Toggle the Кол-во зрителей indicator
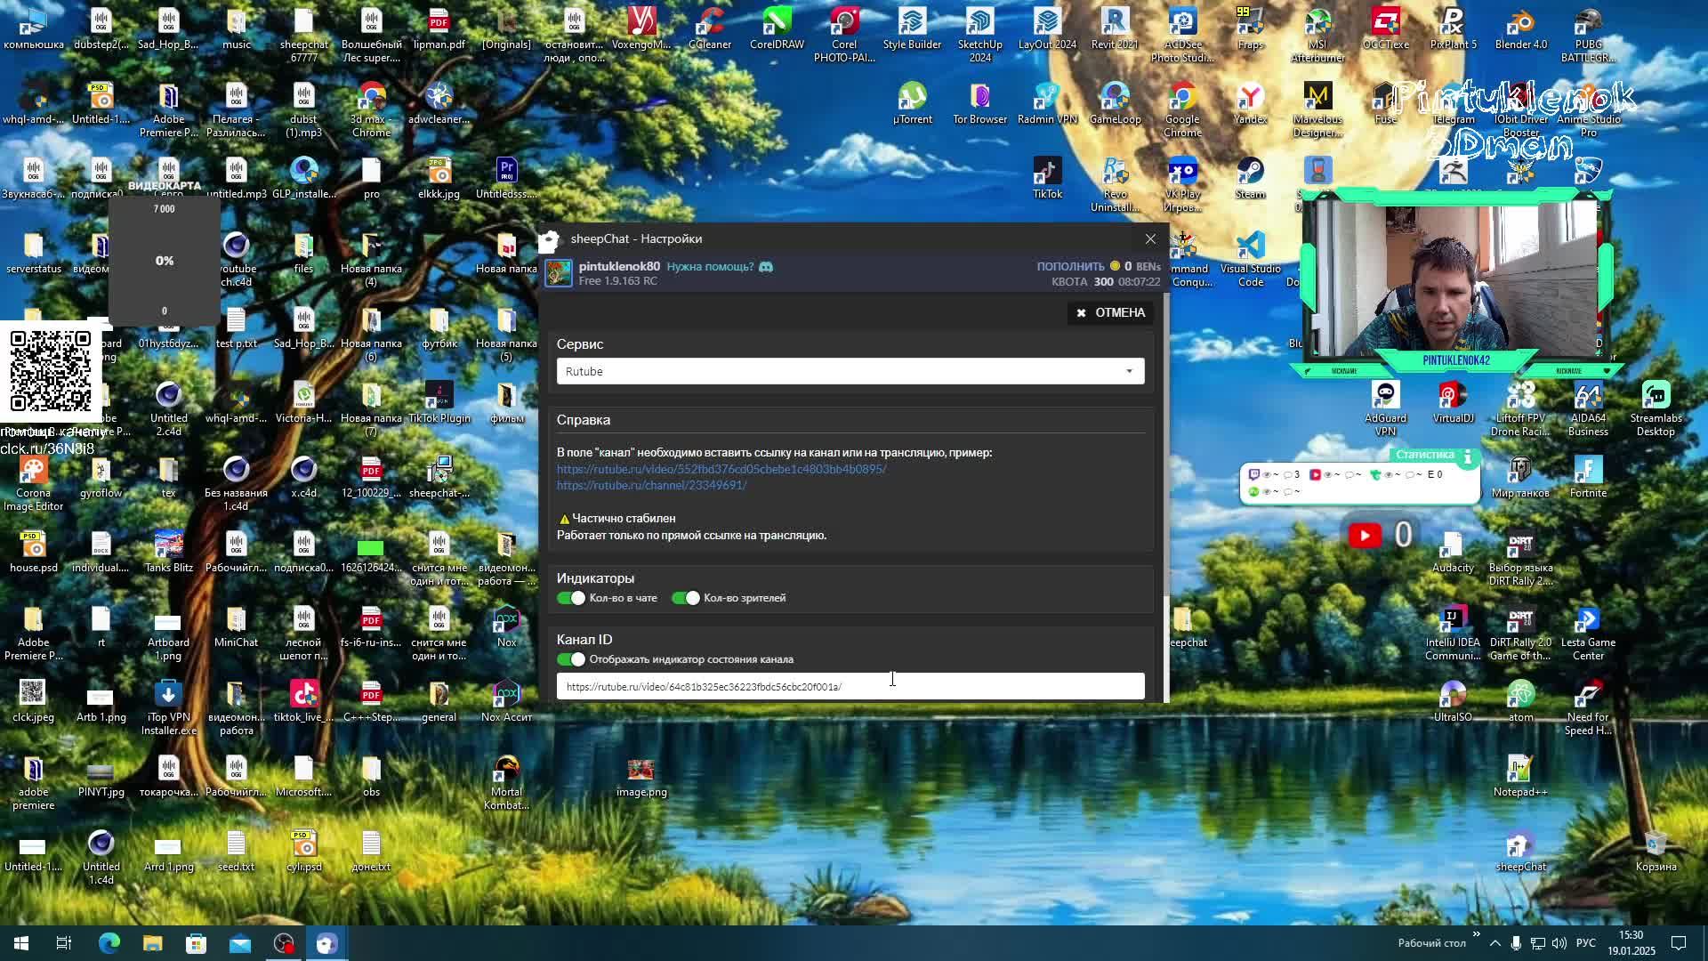Screen dimensions: 1708x961 point(686,598)
